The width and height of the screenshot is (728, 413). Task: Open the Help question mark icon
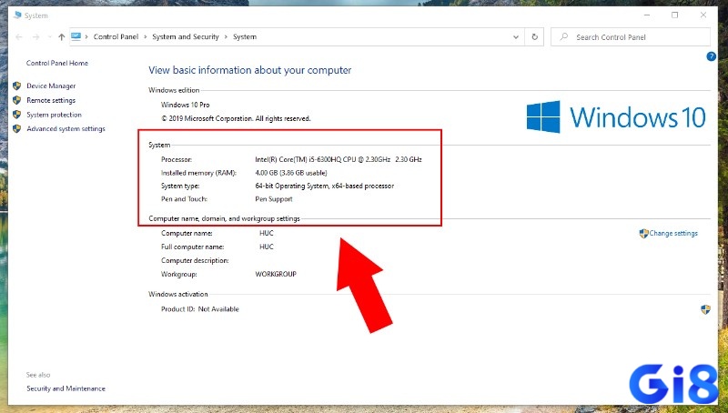tap(711, 56)
